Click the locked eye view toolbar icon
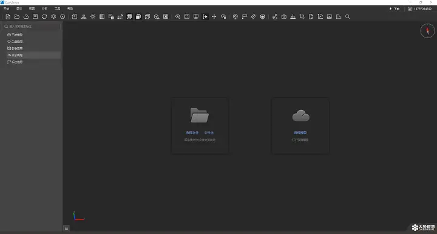The width and height of the screenshot is (437, 234). pyautogui.click(x=223, y=17)
